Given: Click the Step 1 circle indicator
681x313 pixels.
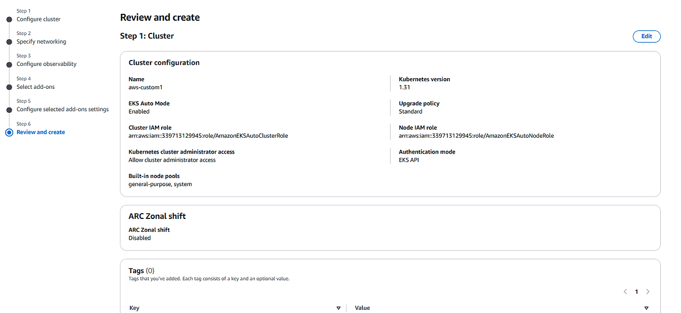Looking at the screenshot, I should tap(9, 19).
